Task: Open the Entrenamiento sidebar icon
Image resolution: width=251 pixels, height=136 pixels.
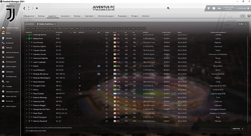Action: (3, 62)
